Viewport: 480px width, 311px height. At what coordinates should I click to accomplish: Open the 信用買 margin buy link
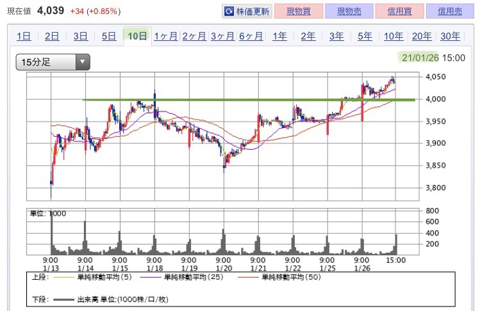pyautogui.click(x=399, y=12)
